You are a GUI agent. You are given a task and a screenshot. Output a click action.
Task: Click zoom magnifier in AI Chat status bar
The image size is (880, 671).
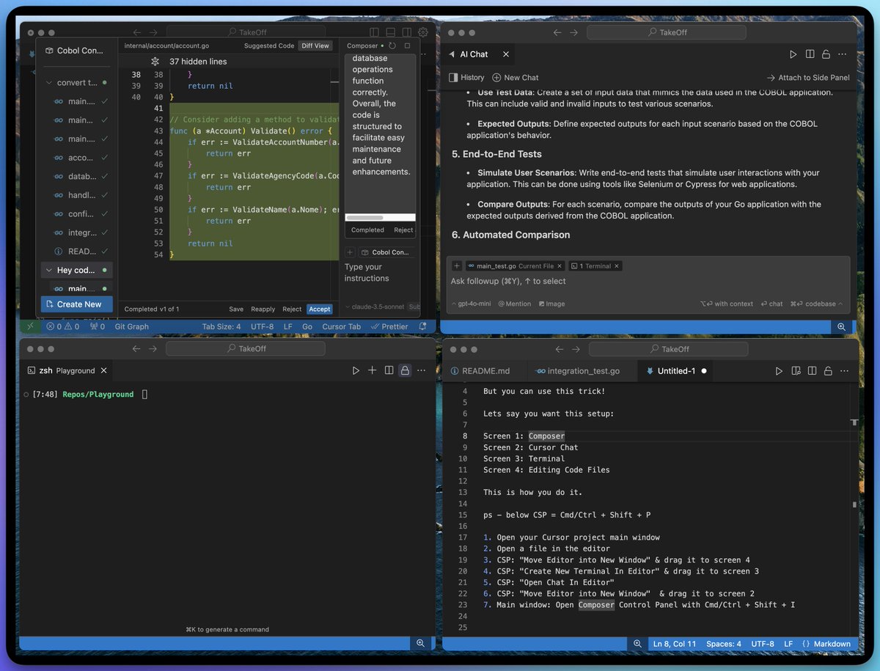coord(842,326)
